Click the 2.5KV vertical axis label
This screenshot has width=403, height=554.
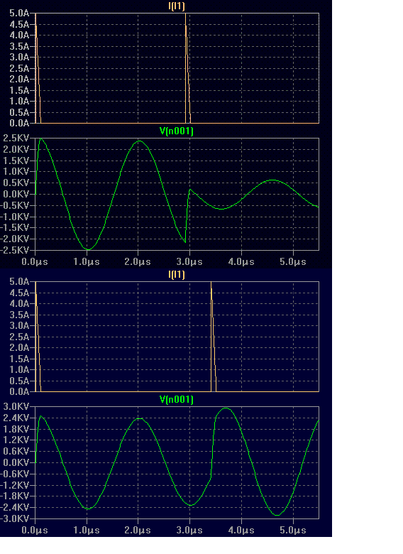[16, 138]
